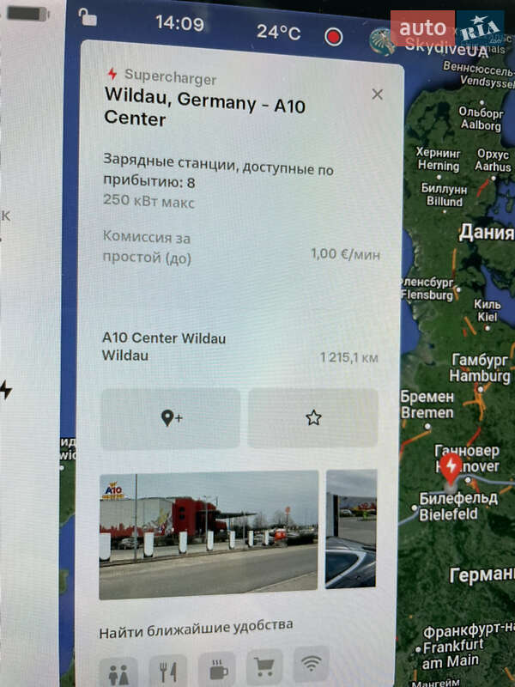Screen dimensions: 515x687
Task: Favorite this Supercharger with the star
Action: click(x=313, y=418)
